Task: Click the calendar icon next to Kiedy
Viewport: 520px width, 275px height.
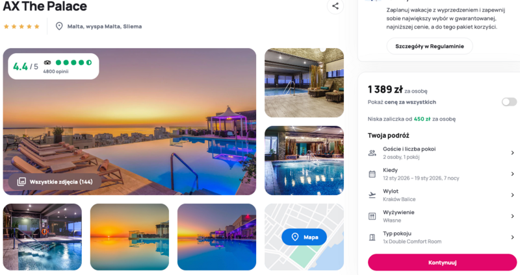Action: (x=372, y=174)
